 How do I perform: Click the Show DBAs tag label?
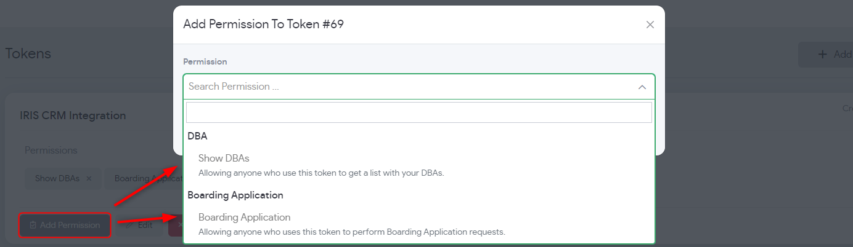click(57, 179)
